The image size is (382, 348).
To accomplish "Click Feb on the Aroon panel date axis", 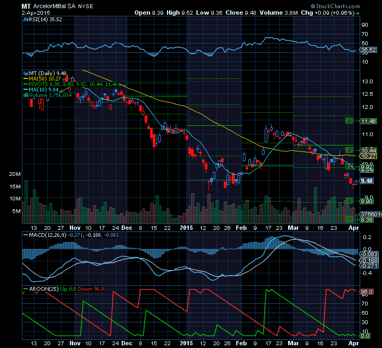I will pyautogui.click(x=241, y=343).
